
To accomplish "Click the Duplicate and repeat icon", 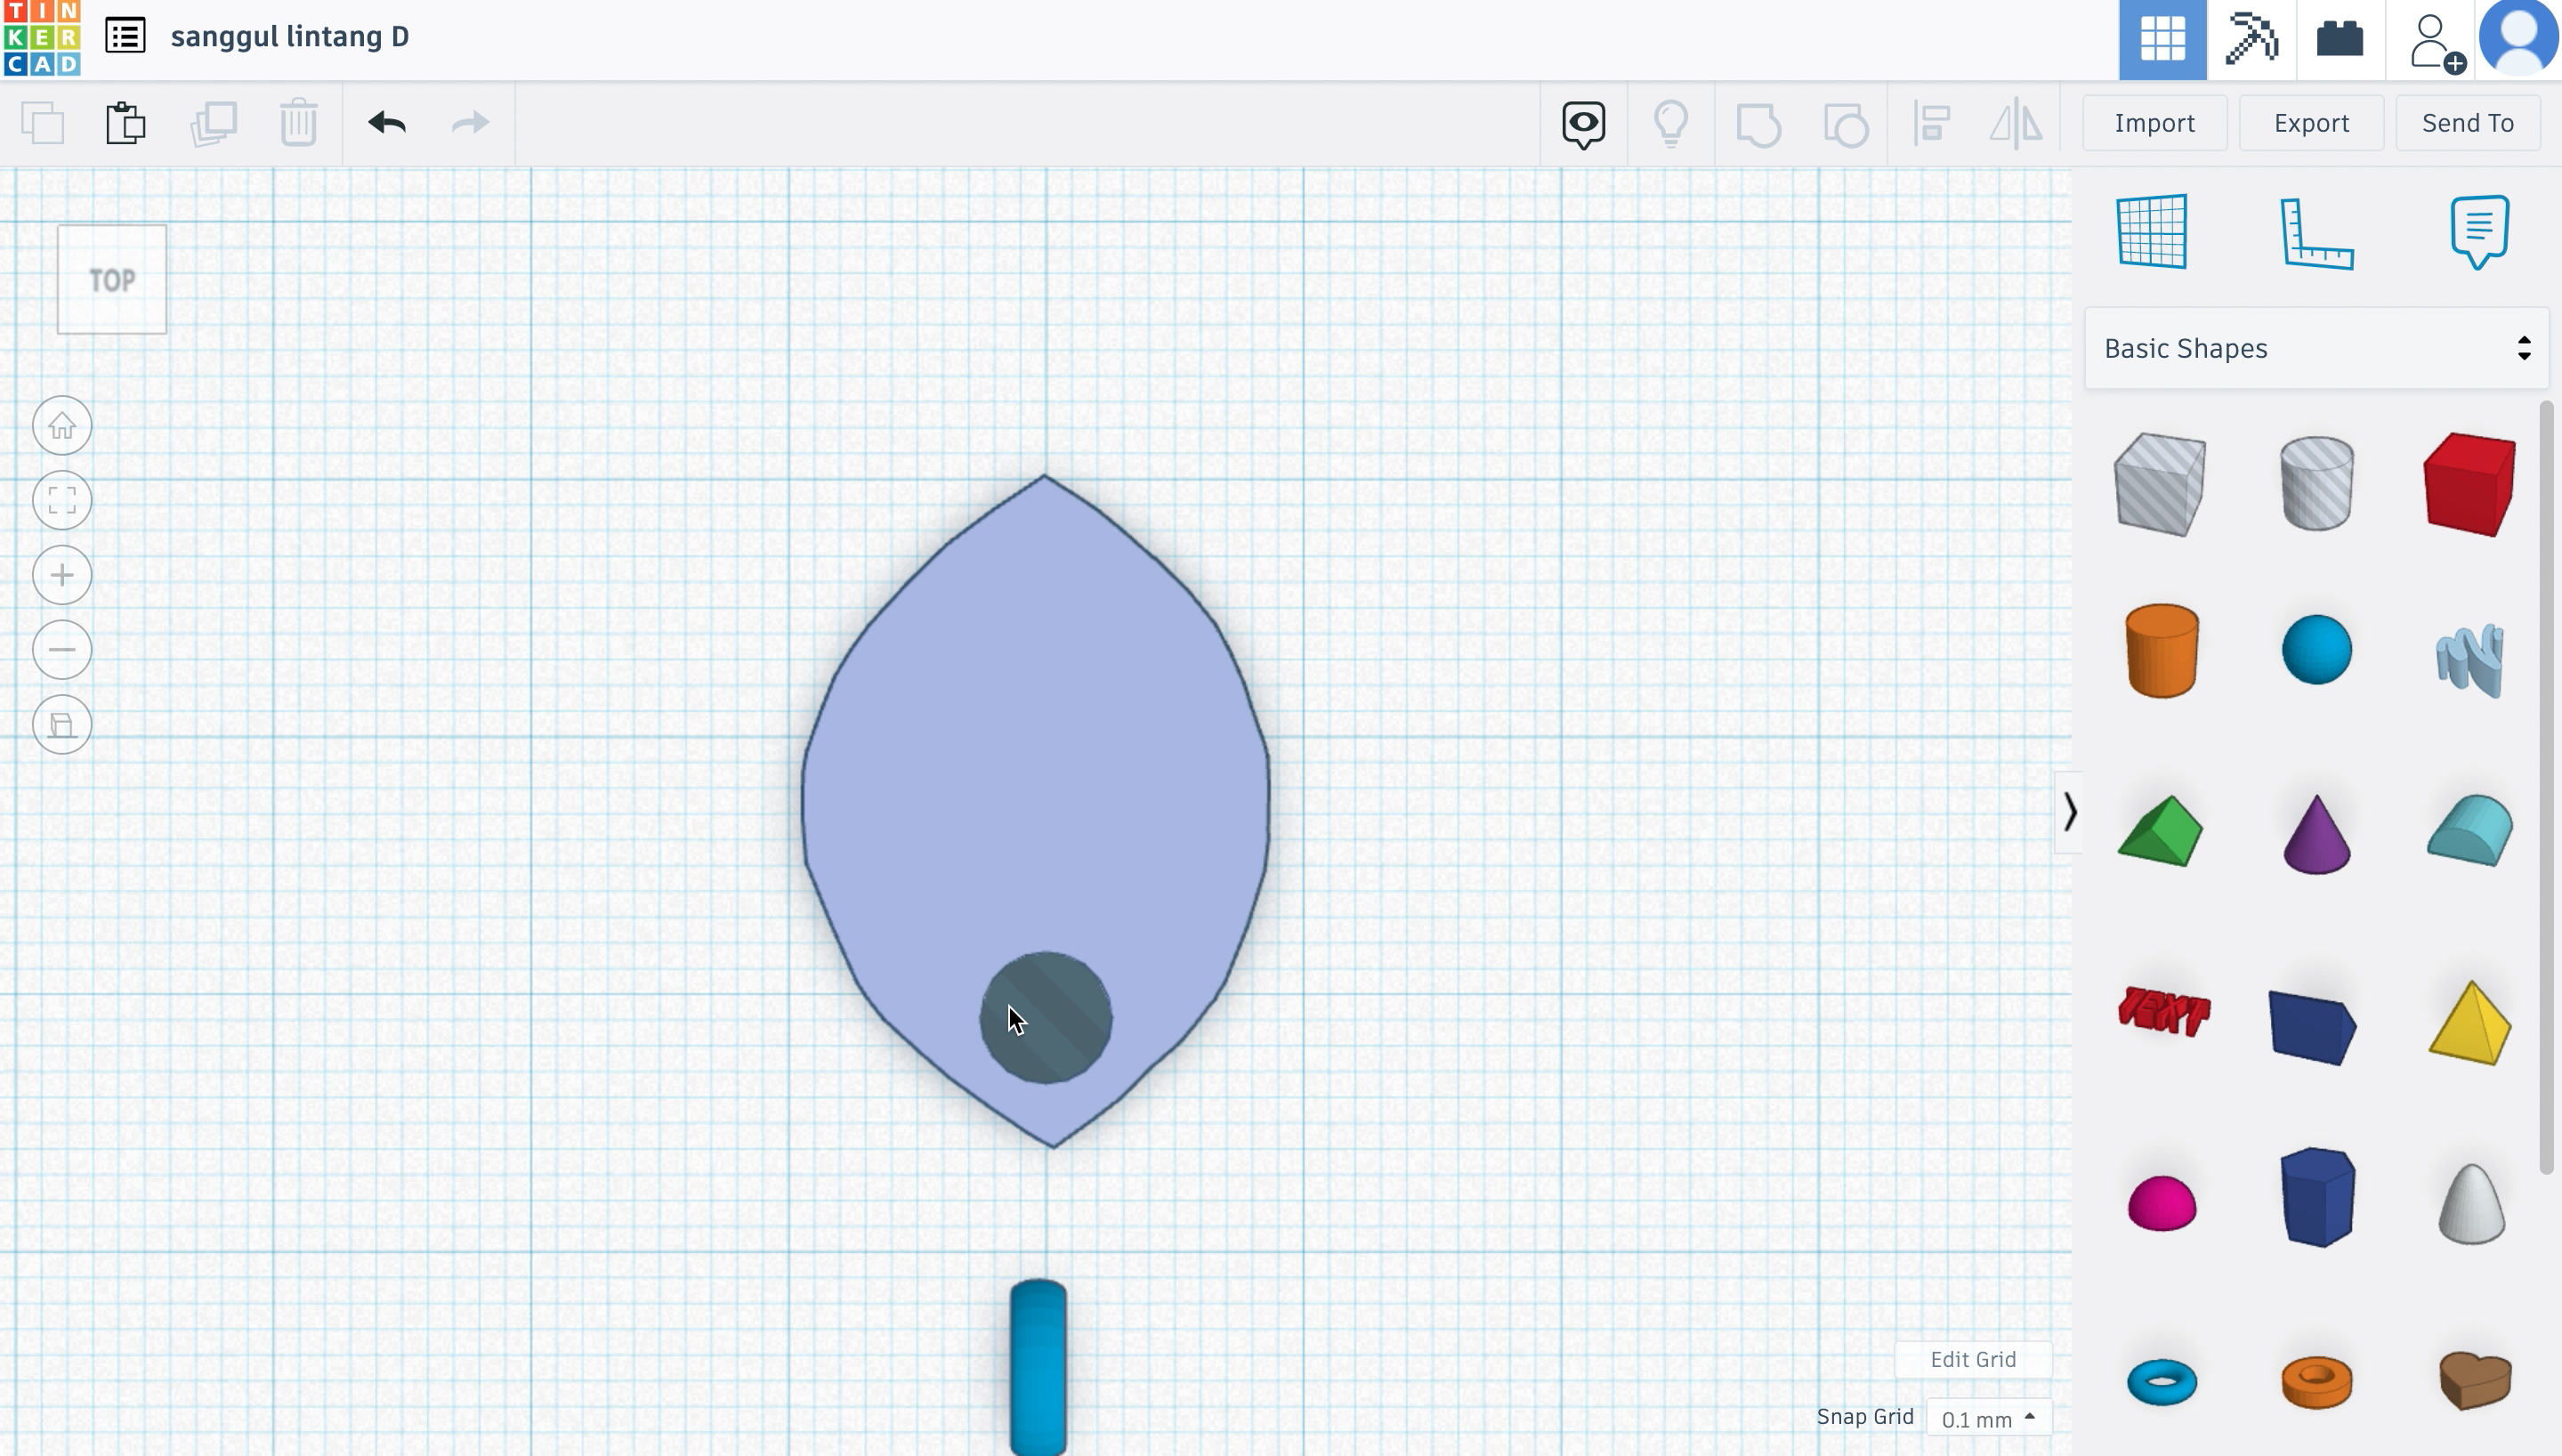I will tap(214, 123).
